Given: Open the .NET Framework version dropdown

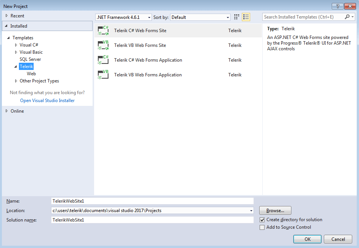Looking at the screenshot, I should pos(124,17).
